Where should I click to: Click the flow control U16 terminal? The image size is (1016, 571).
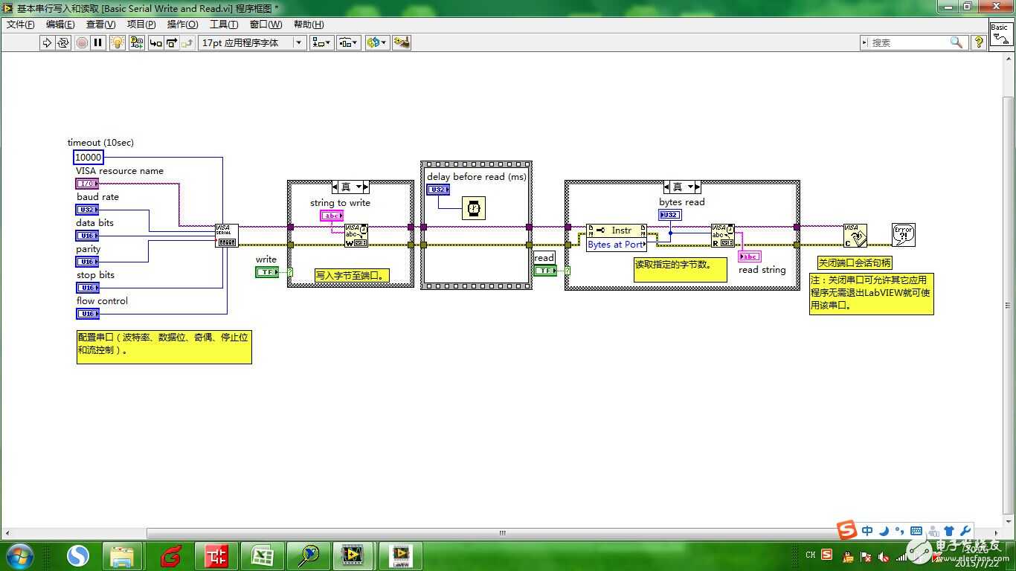coord(87,314)
